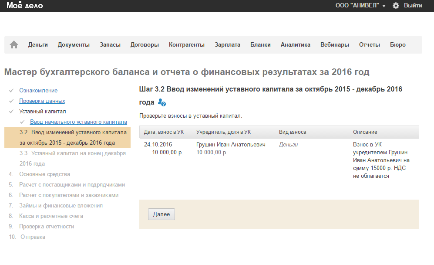Click the Моё дело logo
The height and width of the screenshot is (265, 434).
tap(24, 6)
